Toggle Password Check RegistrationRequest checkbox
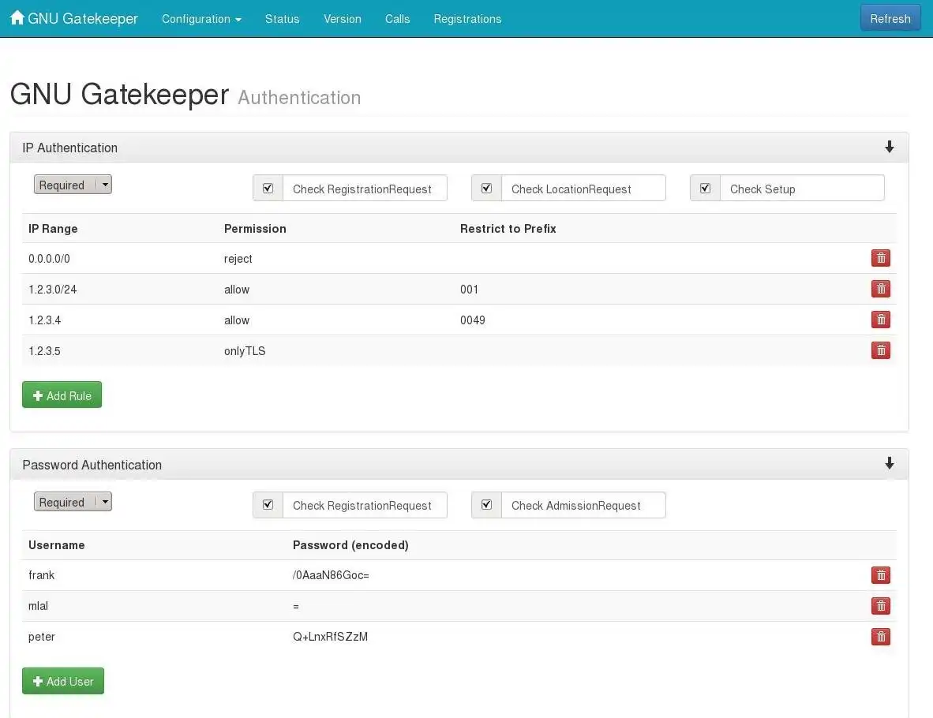This screenshot has height=718, width=933. tap(268, 505)
